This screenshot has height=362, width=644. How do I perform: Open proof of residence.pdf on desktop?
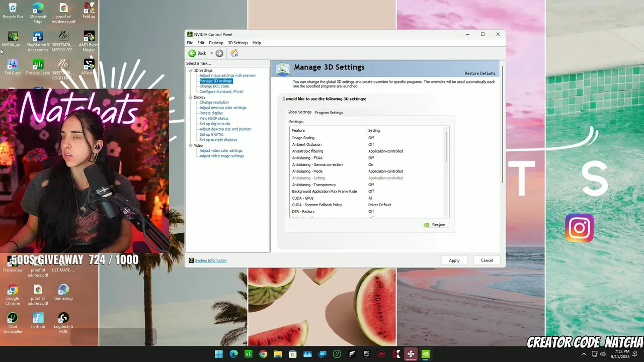[x=63, y=14]
